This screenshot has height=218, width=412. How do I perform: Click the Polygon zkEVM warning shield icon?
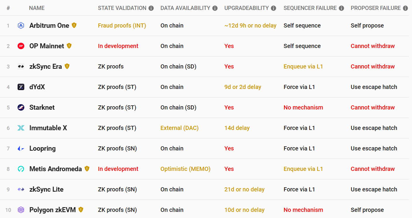[x=81, y=210]
